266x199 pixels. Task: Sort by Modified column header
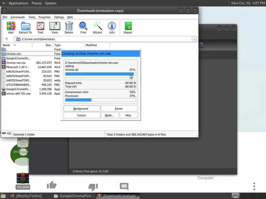click(x=97, y=45)
